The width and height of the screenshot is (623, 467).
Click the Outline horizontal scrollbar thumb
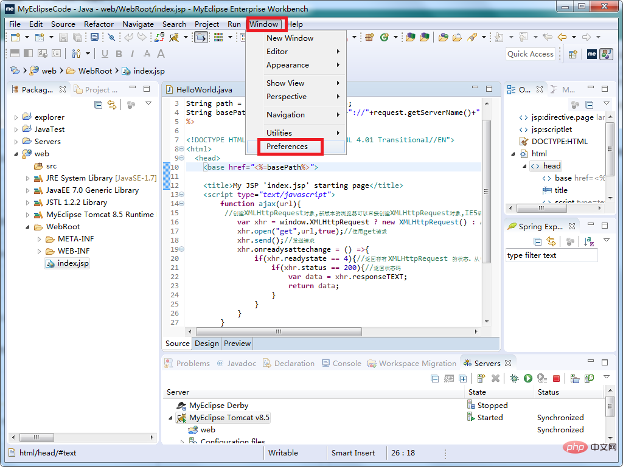click(541, 208)
